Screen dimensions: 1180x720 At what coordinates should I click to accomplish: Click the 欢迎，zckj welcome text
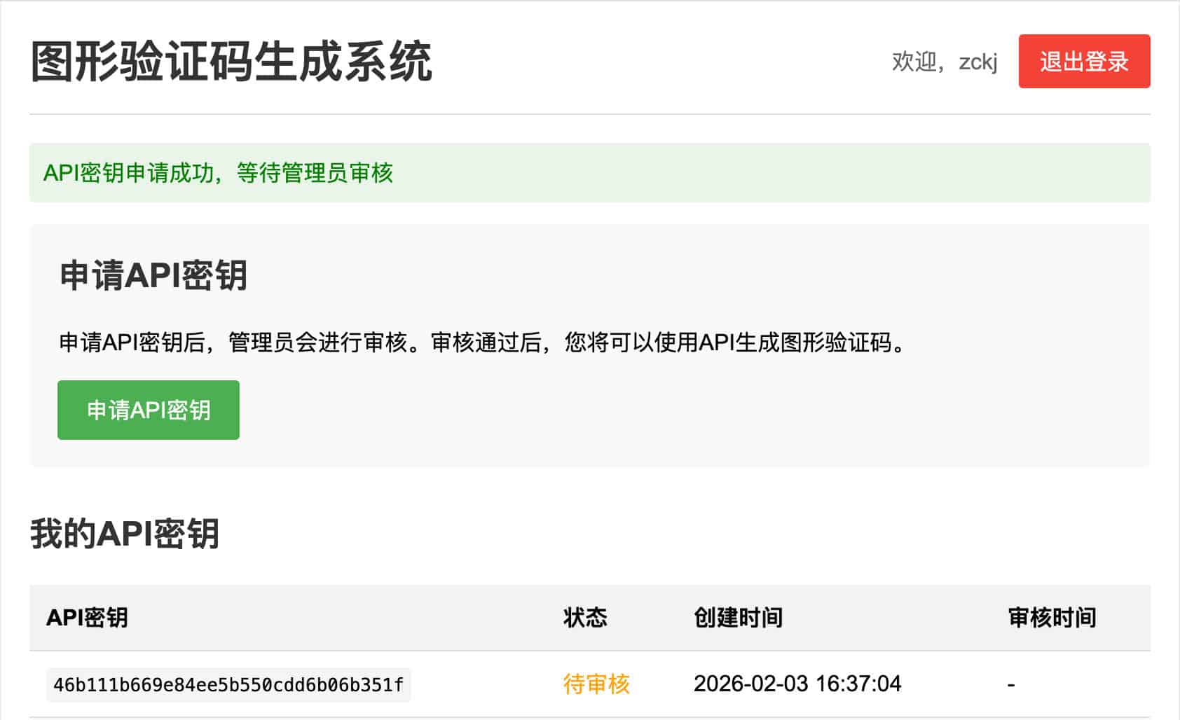click(x=945, y=62)
